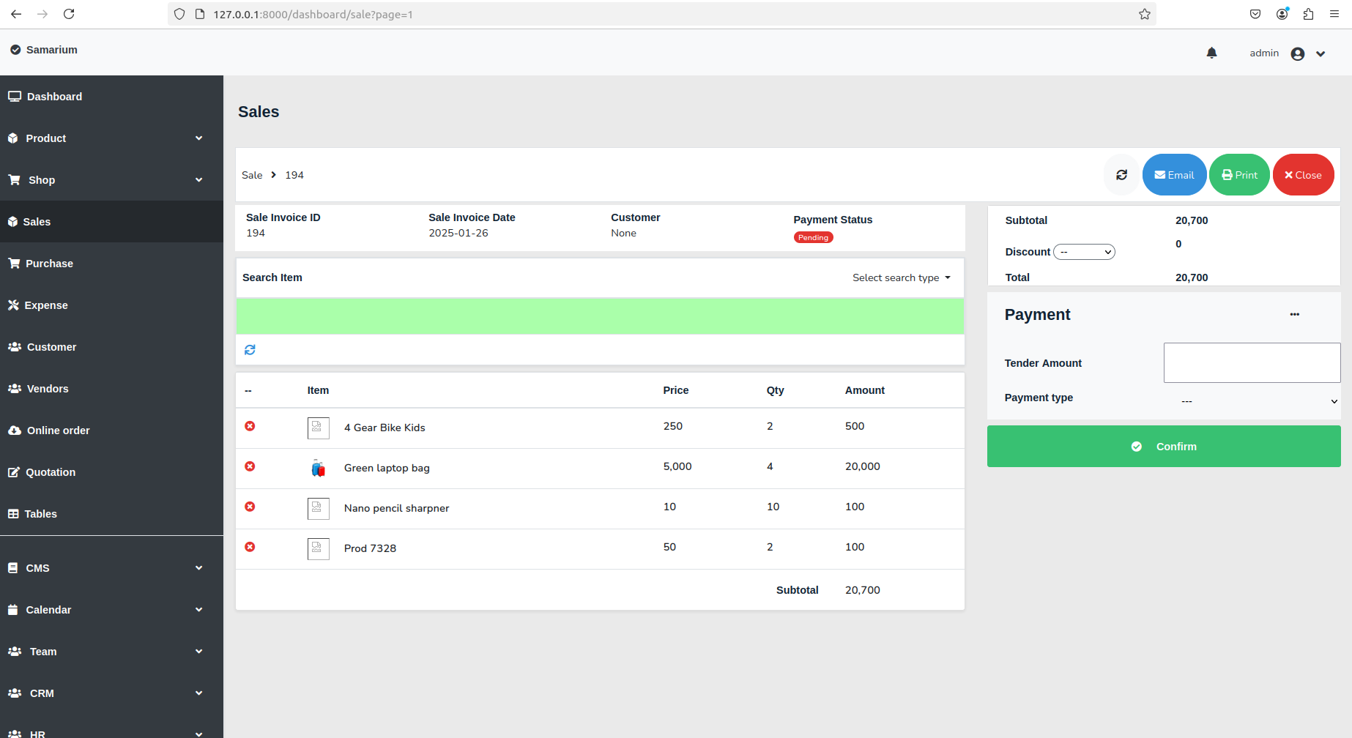1352x738 pixels.
Task: Focus the green Search Item field
Action: coord(600,316)
